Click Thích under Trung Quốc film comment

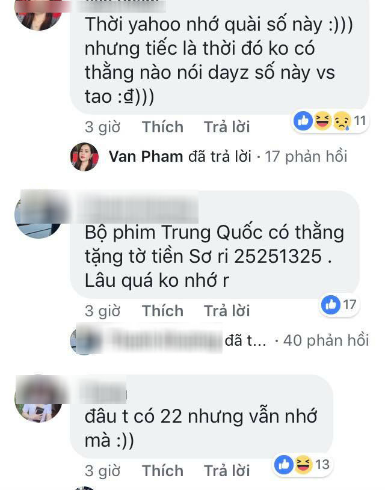coord(162,311)
